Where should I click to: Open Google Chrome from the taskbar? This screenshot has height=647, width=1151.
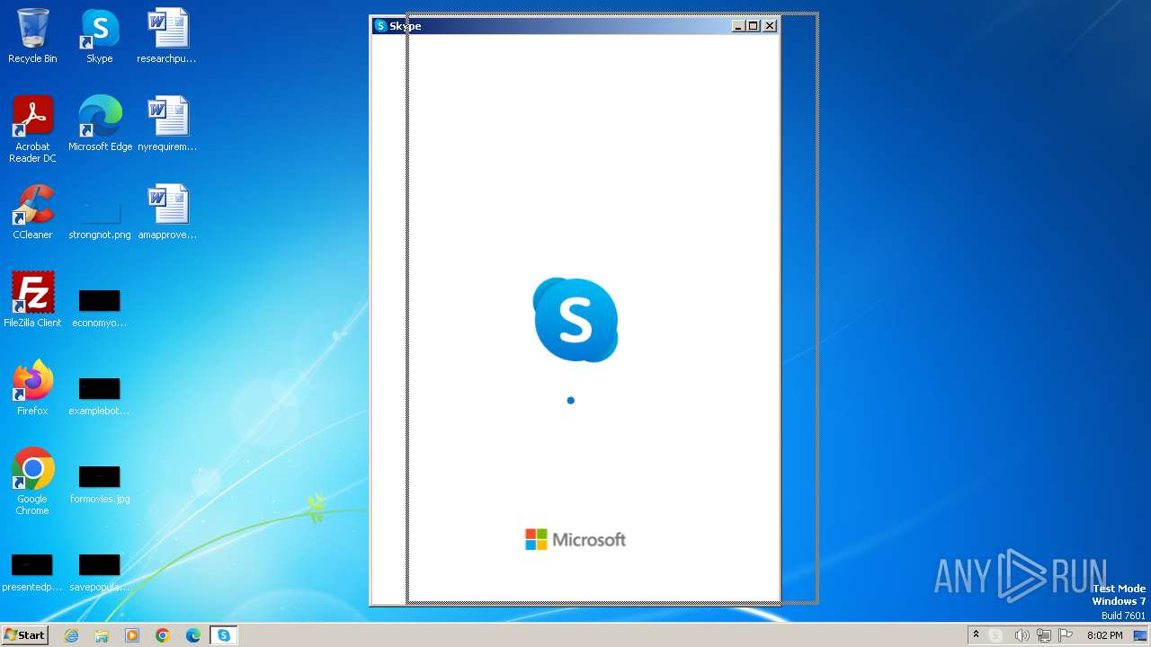pyautogui.click(x=163, y=635)
